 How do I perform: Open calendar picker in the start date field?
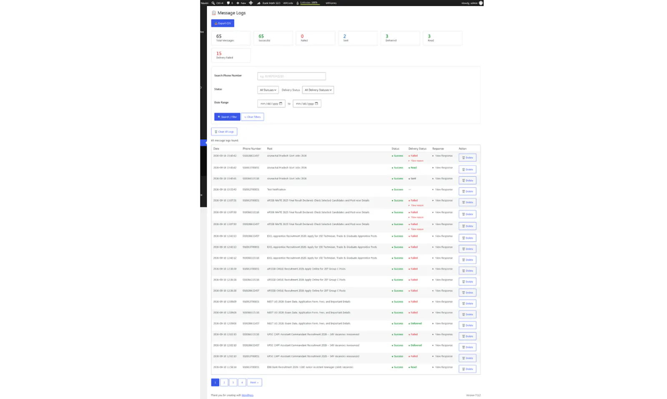click(x=281, y=104)
